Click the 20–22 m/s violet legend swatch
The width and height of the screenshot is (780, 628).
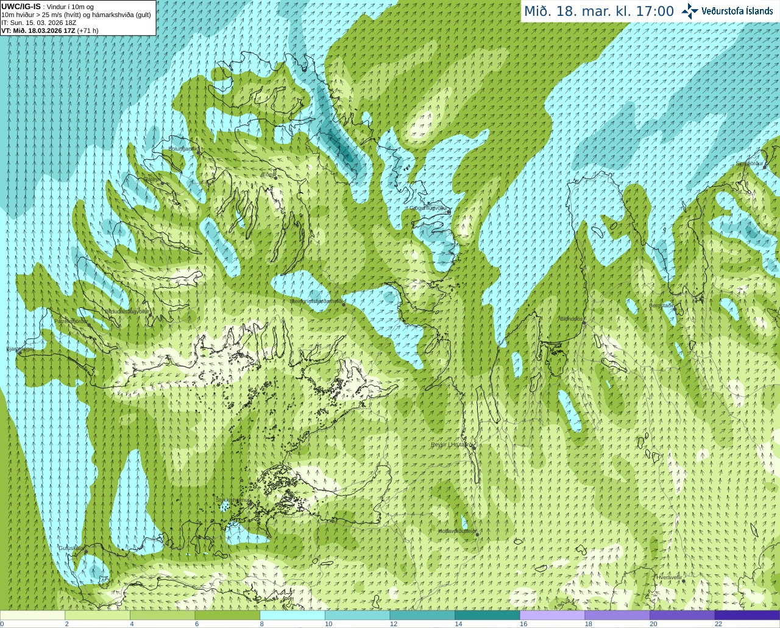point(682,615)
